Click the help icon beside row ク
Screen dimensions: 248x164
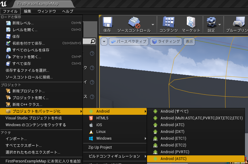click(x=92, y=68)
